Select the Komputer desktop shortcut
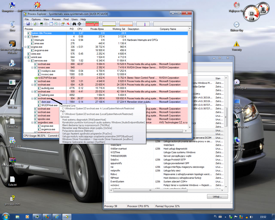This screenshot has height=220, width=275. click(x=12, y=7)
